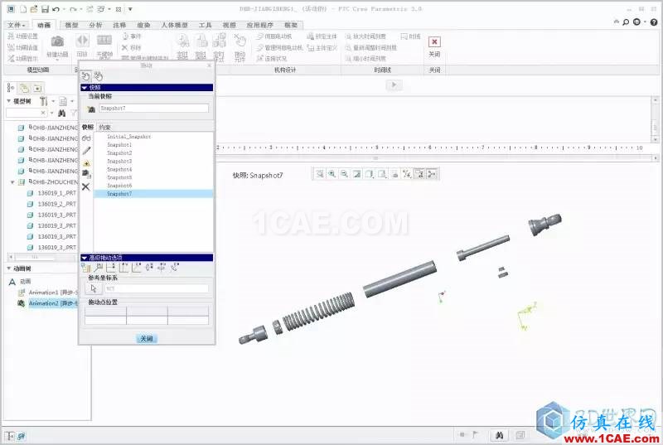Click the Open folder icon in quick access toolbar
Viewport: 663px width, 445px height.
pyautogui.click(x=34, y=9)
